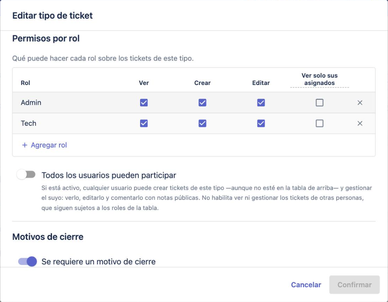
Task: Turn off Se requiere un motivo de cierre
Action: 28,261
